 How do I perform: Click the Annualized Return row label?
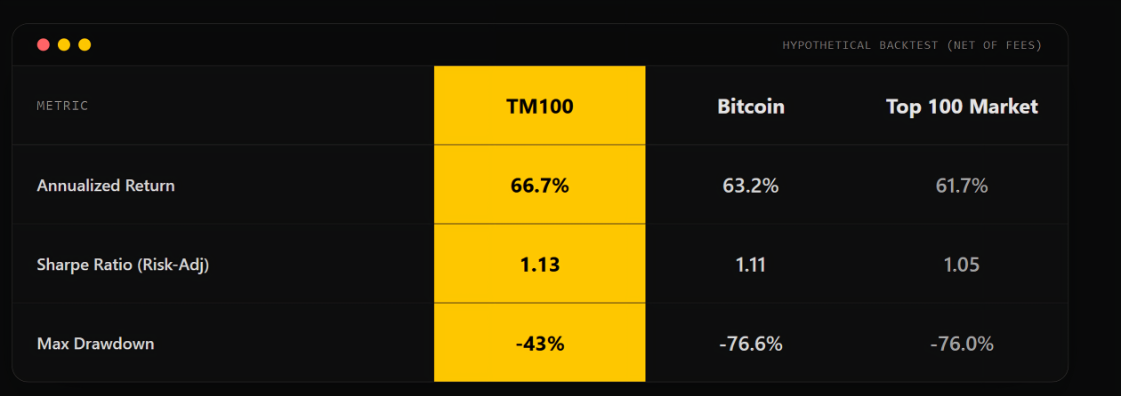pos(106,186)
